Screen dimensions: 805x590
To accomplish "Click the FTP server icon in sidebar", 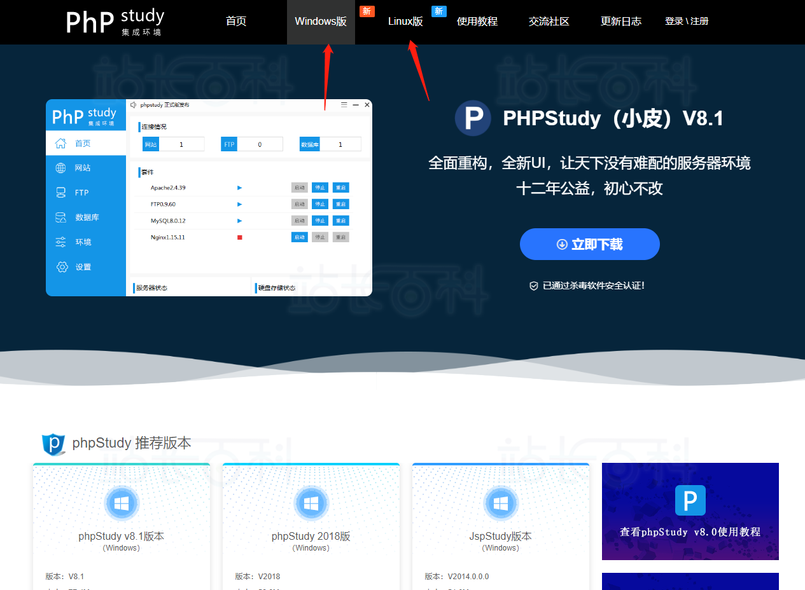I will pos(60,193).
